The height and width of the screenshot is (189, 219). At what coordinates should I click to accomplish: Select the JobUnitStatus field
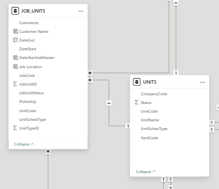(x=31, y=93)
